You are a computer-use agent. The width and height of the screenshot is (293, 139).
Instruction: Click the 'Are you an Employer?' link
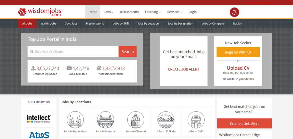(x=261, y=3)
